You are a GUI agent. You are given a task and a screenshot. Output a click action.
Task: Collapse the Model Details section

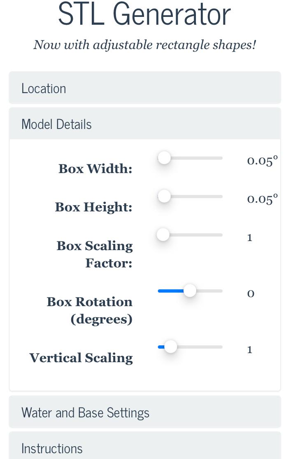pyautogui.click(x=56, y=124)
